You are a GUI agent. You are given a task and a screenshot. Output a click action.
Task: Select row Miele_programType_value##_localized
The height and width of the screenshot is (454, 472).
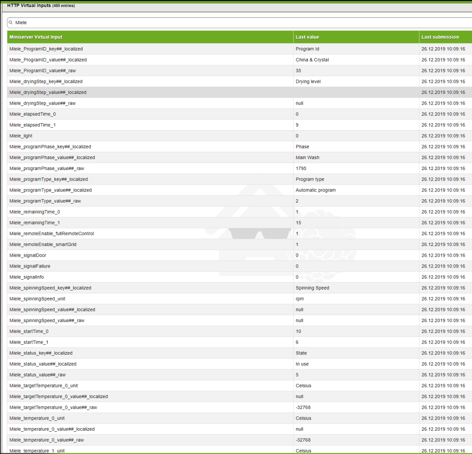coord(240,190)
